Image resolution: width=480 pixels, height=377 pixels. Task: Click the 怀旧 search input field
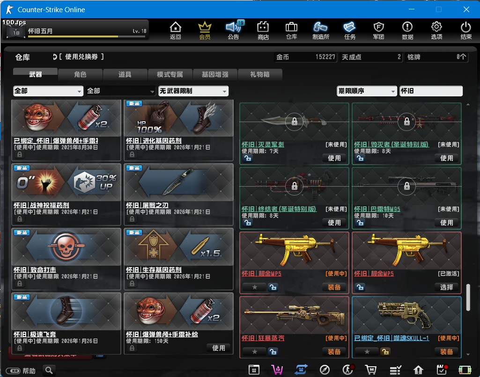coord(431,91)
